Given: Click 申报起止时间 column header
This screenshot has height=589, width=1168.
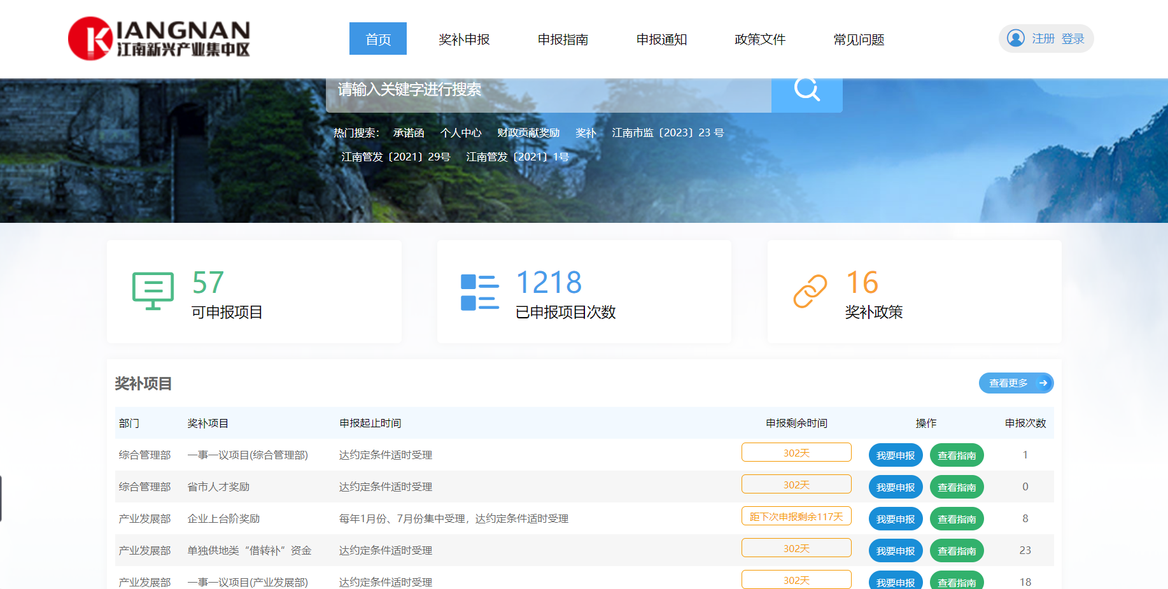Looking at the screenshot, I should pyautogui.click(x=370, y=423).
